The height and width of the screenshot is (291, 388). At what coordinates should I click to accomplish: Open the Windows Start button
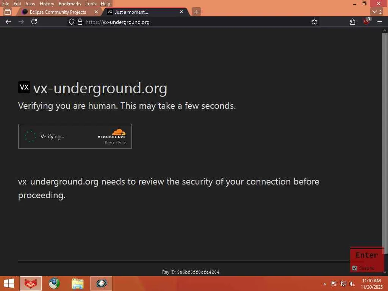point(9,283)
